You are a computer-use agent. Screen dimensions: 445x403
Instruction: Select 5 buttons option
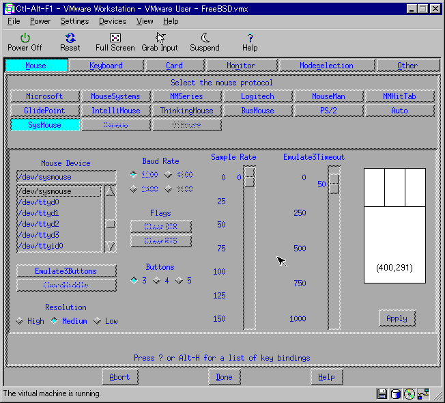(x=179, y=280)
